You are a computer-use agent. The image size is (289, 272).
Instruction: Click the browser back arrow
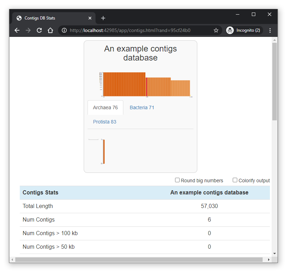(17, 31)
